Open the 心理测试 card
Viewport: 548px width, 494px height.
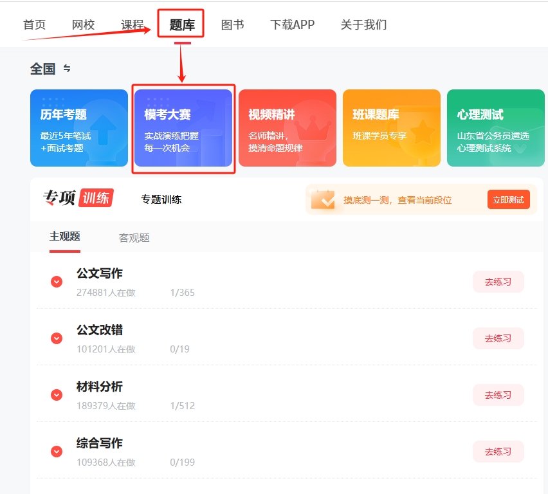click(x=495, y=128)
